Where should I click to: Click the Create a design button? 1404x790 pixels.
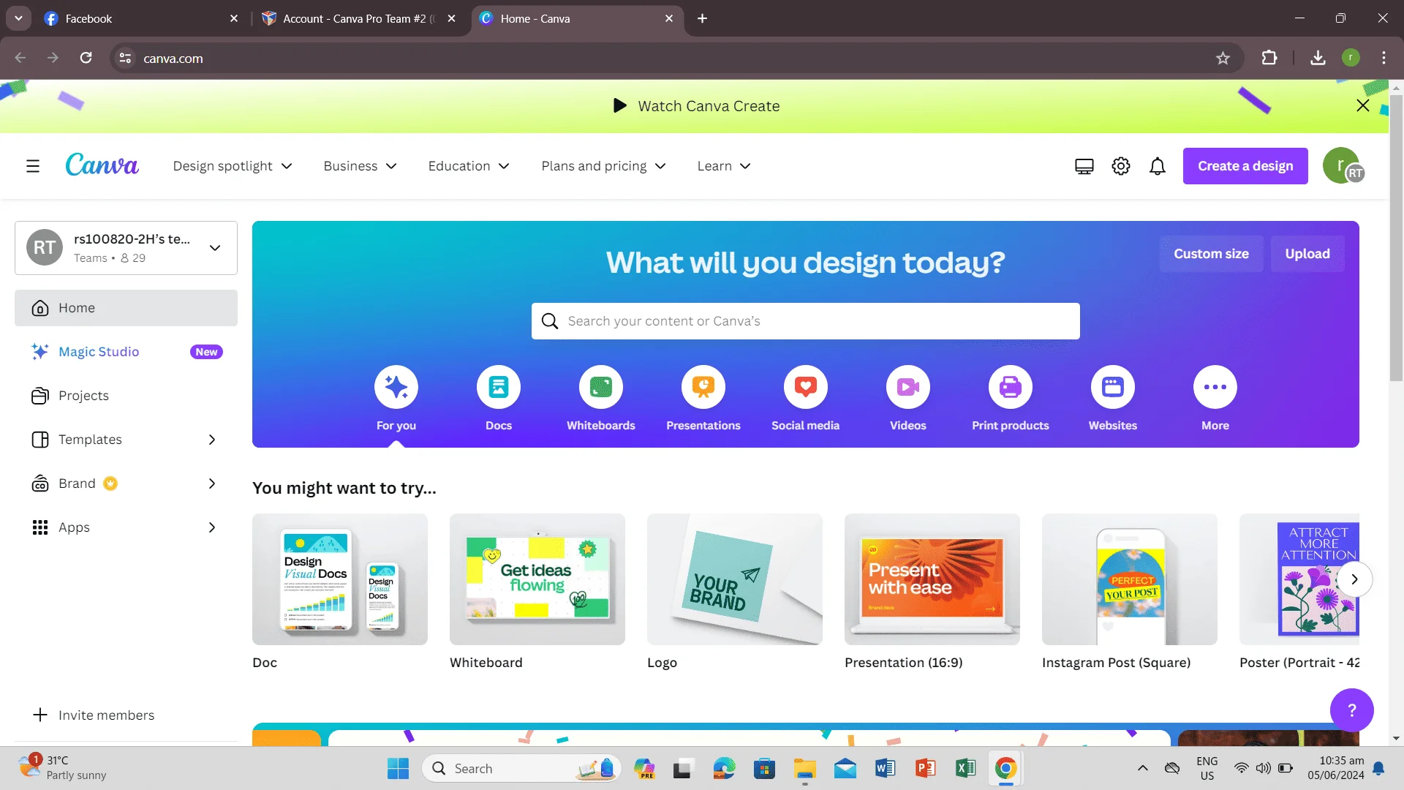pyautogui.click(x=1245, y=166)
